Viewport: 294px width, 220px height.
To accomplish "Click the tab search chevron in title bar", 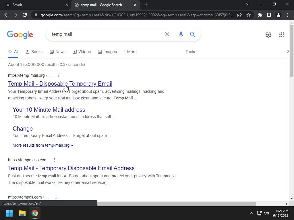I will [x=248, y=4].
